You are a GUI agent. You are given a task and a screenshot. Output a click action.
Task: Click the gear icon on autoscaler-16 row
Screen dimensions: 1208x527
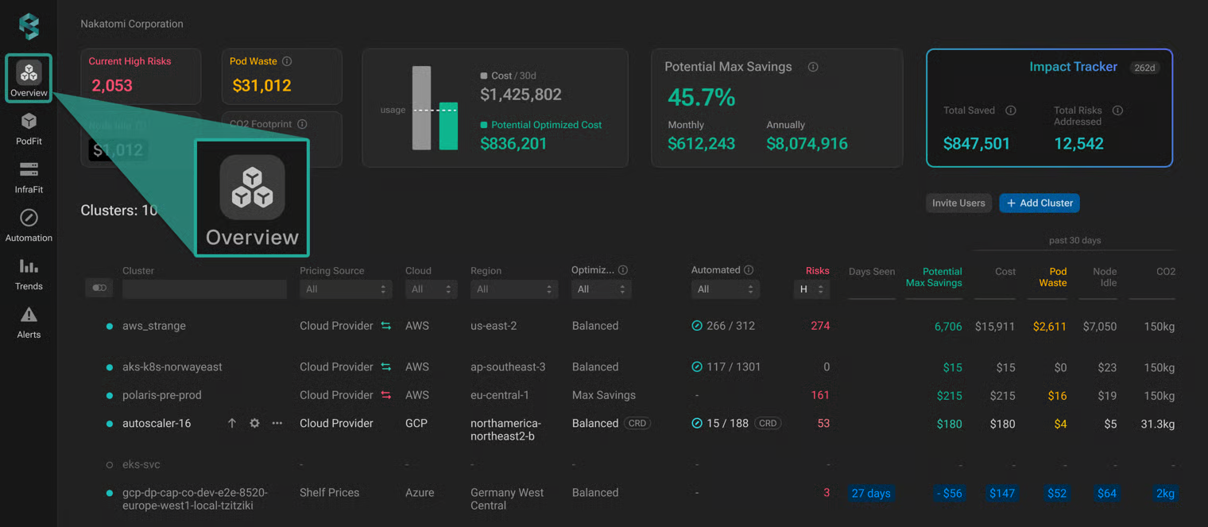(254, 424)
